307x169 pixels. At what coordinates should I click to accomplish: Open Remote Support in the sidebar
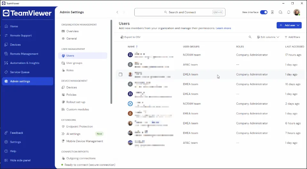[21, 35]
